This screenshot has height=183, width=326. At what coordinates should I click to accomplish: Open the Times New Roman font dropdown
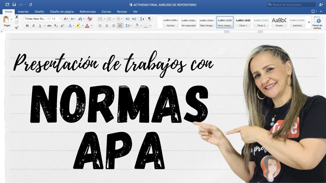48,19
